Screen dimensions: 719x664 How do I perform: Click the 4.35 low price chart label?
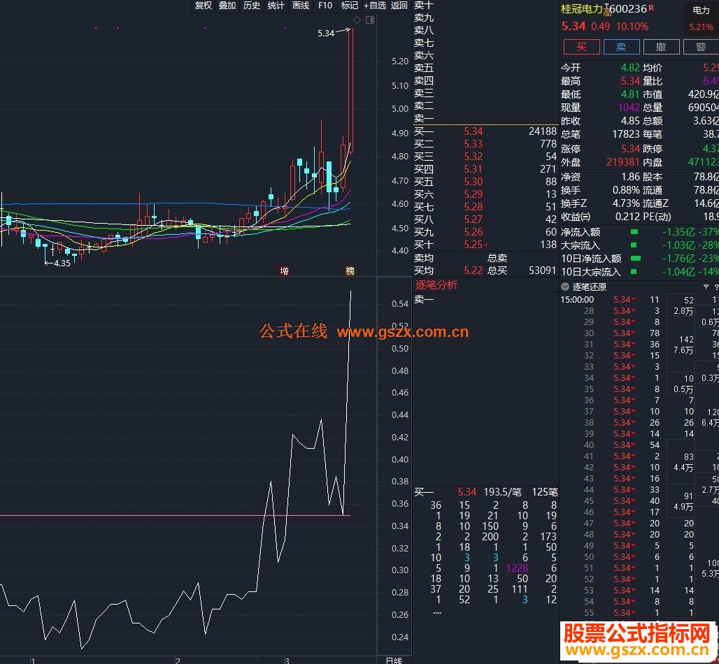tap(62, 263)
